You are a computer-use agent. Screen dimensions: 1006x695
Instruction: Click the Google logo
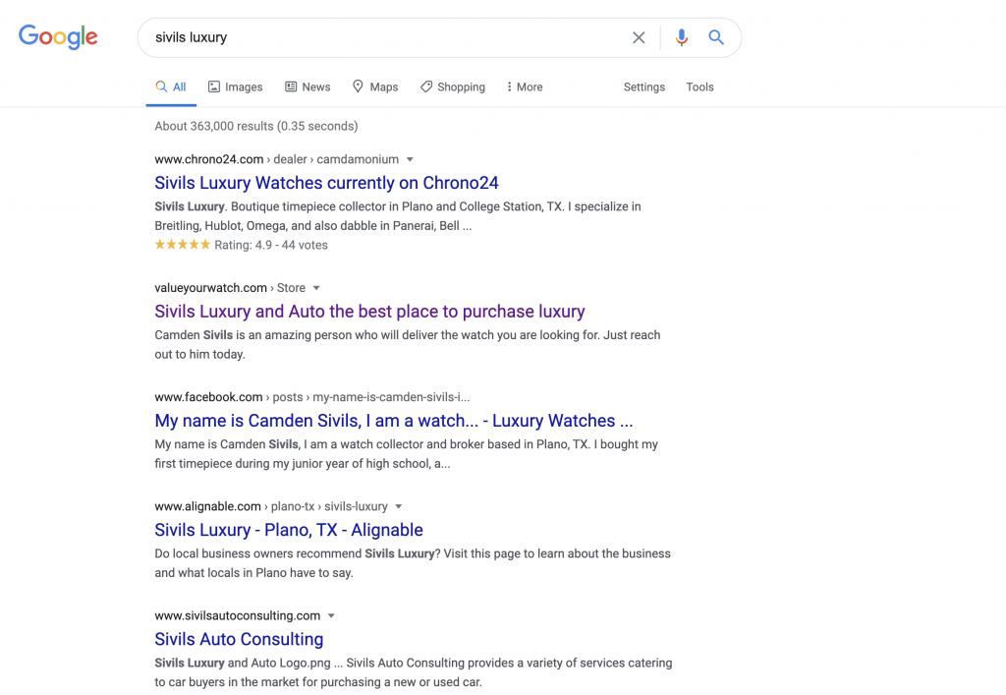(x=58, y=37)
